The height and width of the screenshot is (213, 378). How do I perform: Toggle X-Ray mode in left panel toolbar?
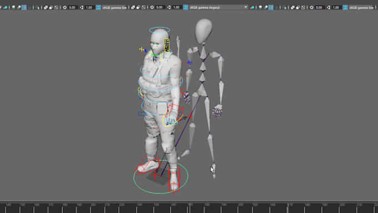(x=46, y=7)
